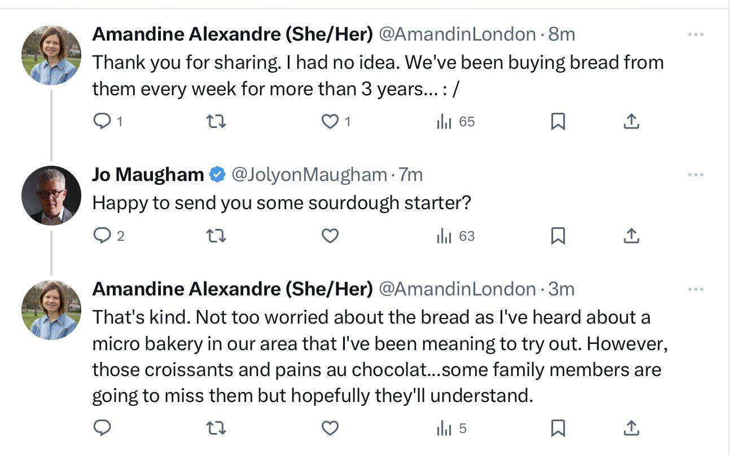The image size is (732, 455).
Task: Reply to Amandine's micro bakery tweet
Action: click(102, 429)
